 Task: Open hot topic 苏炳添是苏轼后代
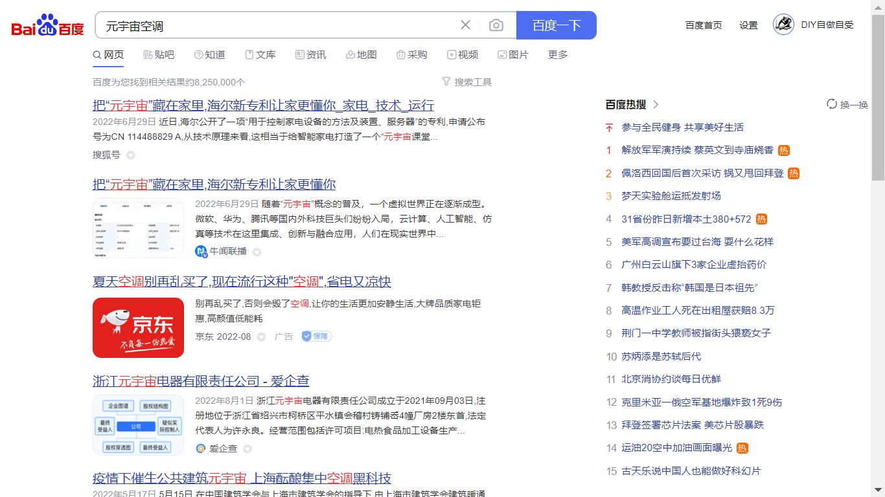point(661,357)
